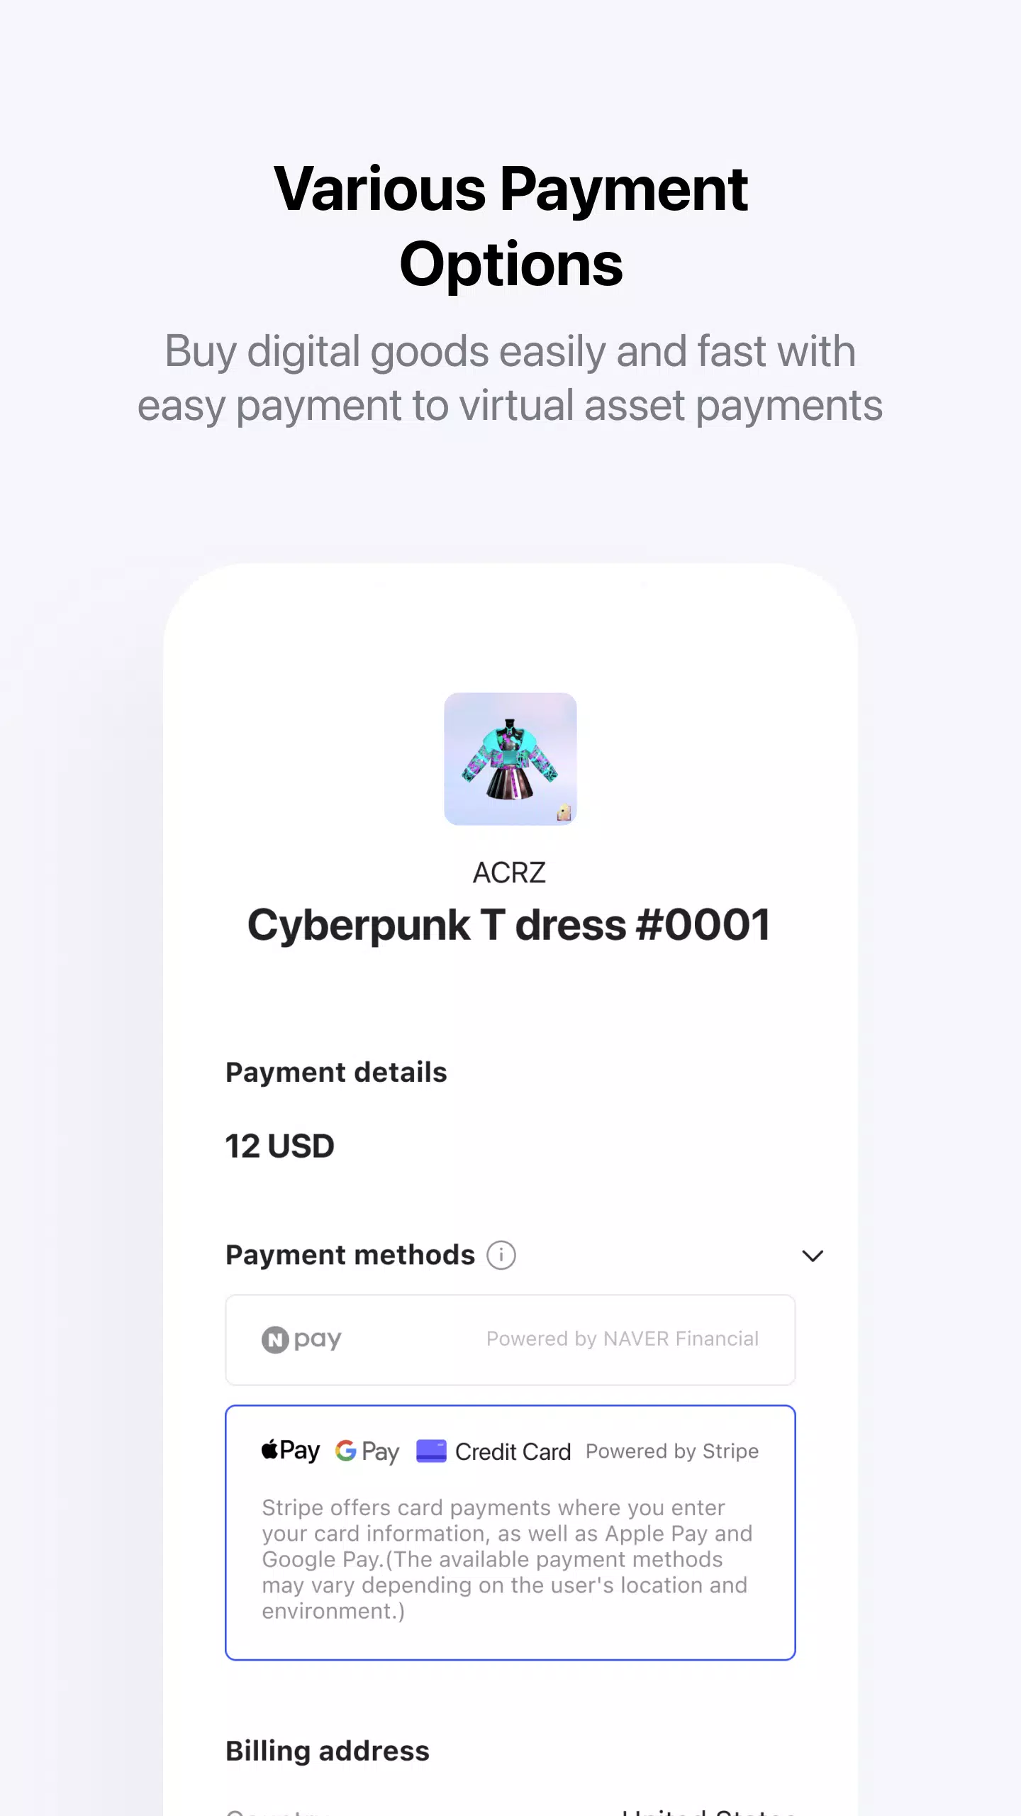Image resolution: width=1021 pixels, height=1816 pixels.
Task: Collapse the Payment methods chevron
Action: [x=813, y=1256]
